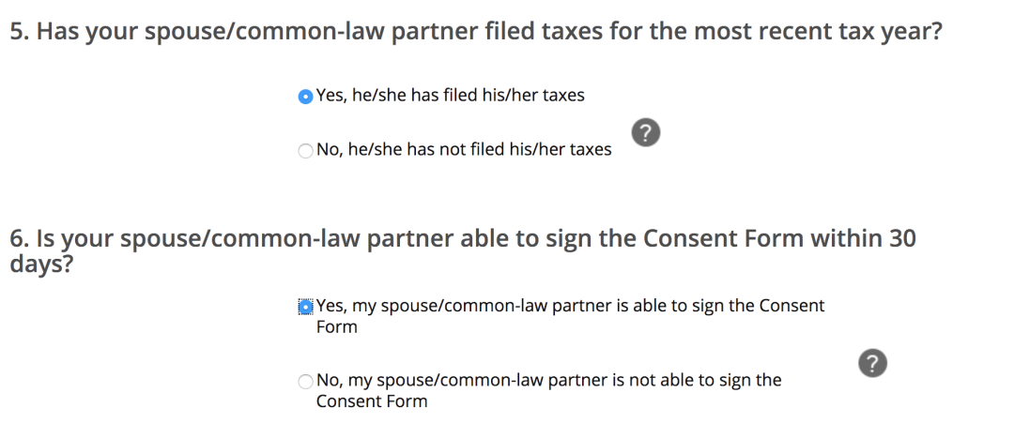This screenshot has height=438, width=1014.
Task: Click wrapped 'Consent Form' text under the No option
Action: pyautogui.click(x=372, y=401)
